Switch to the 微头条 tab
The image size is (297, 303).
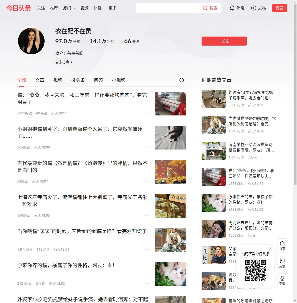tap(78, 80)
